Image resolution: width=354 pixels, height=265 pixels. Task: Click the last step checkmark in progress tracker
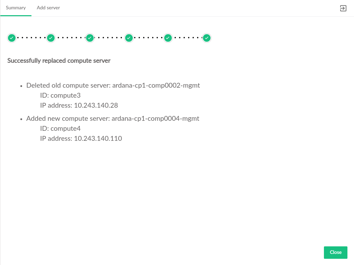[x=207, y=38]
